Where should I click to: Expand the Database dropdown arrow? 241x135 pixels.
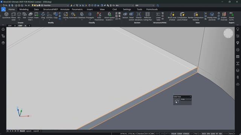click(82, 20)
